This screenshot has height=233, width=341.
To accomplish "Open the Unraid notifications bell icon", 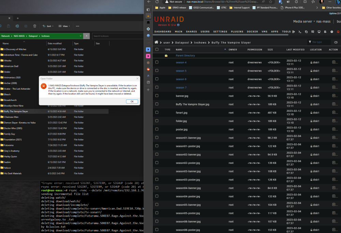I will pos(338,32).
